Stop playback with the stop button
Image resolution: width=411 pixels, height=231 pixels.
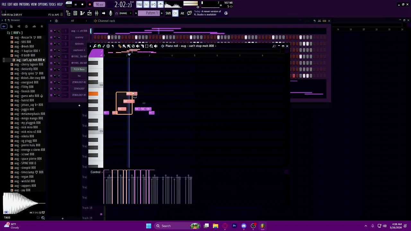point(82,4)
